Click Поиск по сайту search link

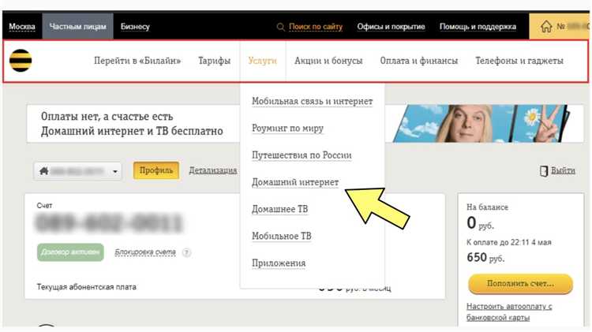316,27
